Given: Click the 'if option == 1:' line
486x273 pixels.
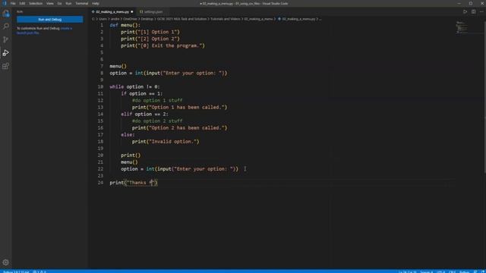Looking at the screenshot, I should 142,93.
